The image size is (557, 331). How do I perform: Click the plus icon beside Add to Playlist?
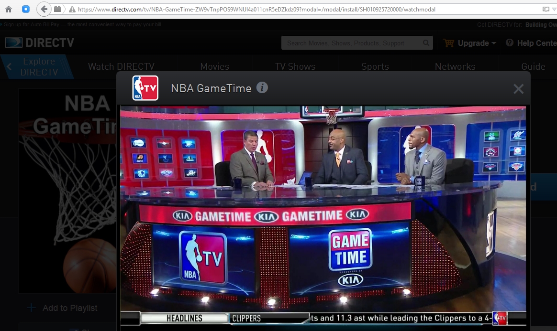point(32,308)
